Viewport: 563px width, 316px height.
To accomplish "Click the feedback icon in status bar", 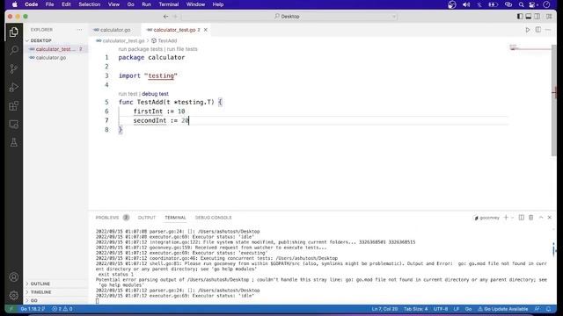I will pyautogui.click(x=537, y=309).
